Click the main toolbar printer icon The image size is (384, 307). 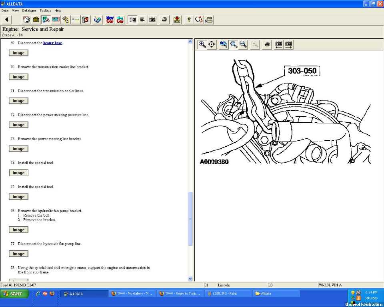(164, 19)
